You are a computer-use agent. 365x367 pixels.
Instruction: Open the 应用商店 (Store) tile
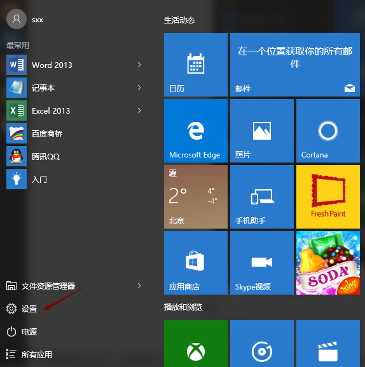(x=196, y=263)
